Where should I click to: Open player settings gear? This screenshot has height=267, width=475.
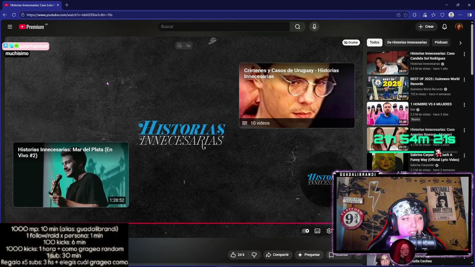[329, 231]
